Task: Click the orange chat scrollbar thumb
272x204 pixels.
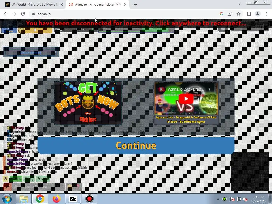Action: [x=4, y=165]
